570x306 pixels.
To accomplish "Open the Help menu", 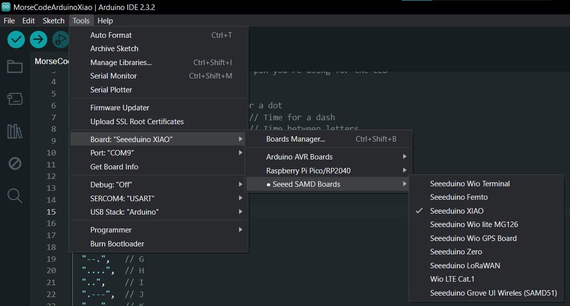I will (105, 21).
